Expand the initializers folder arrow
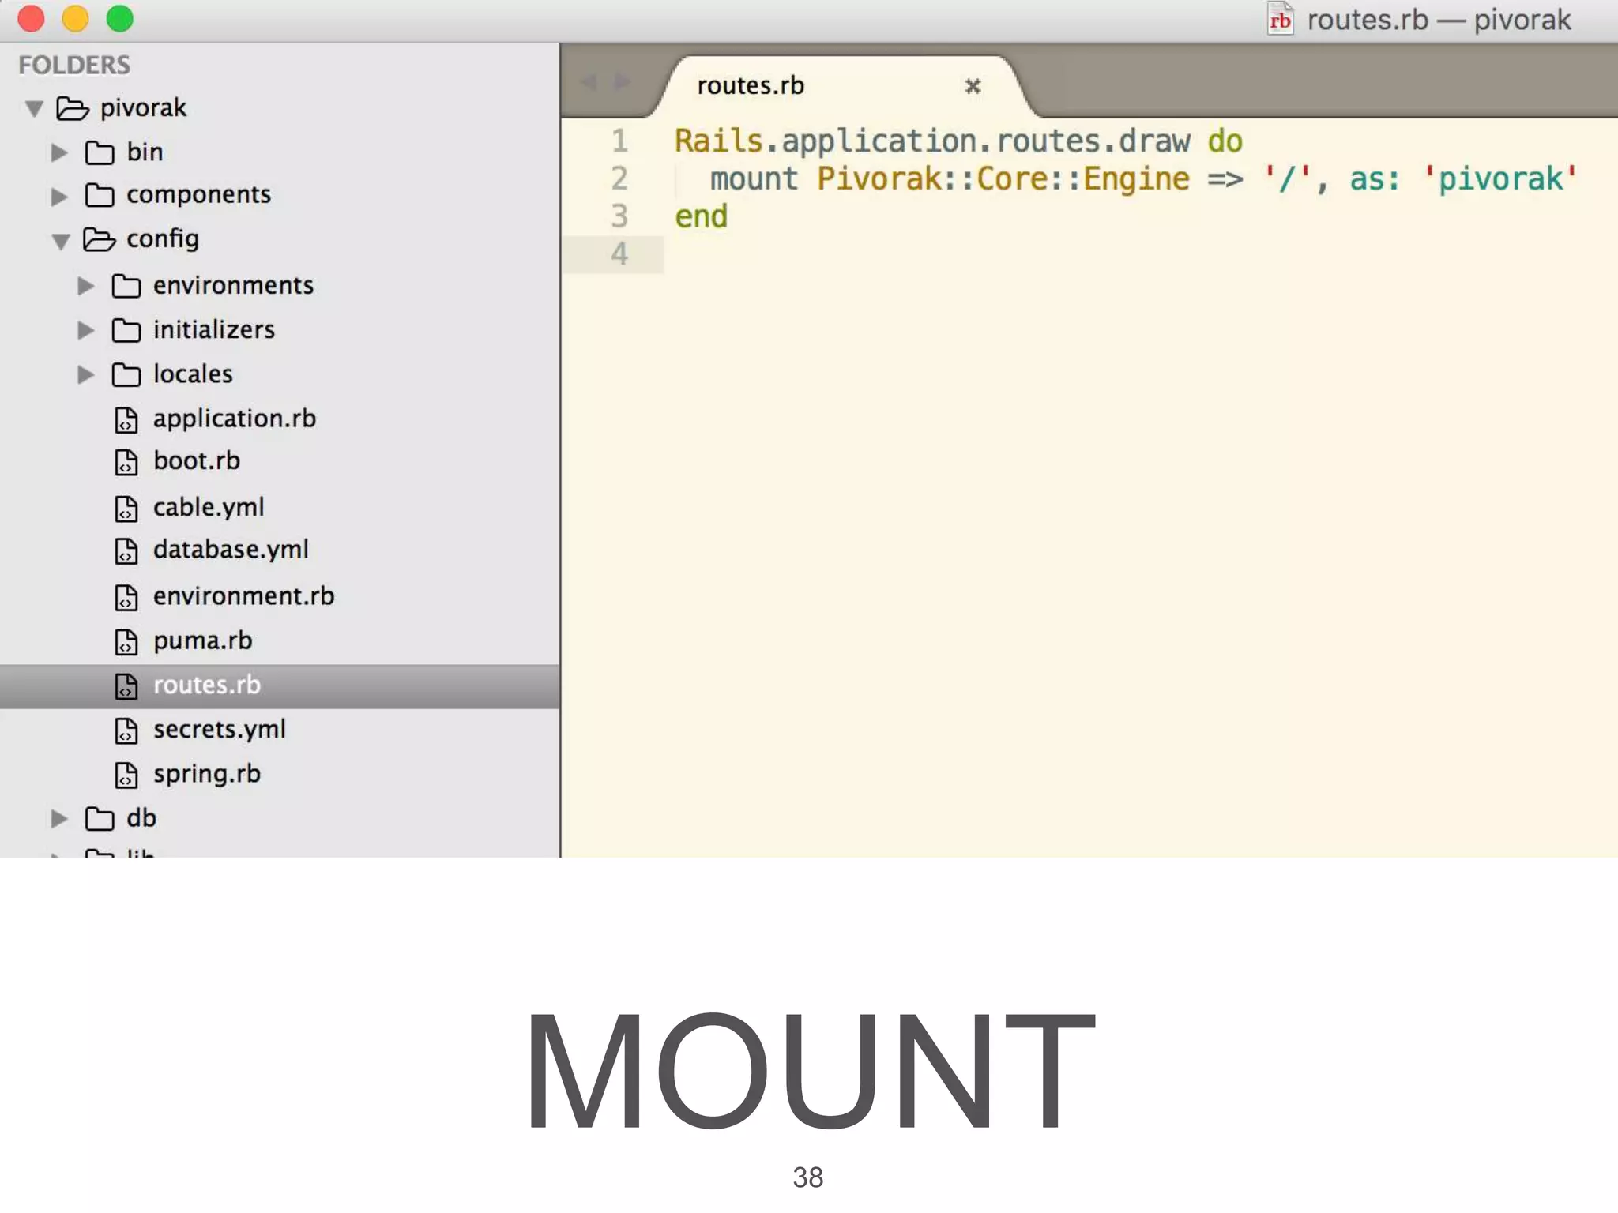 click(85, 330)
